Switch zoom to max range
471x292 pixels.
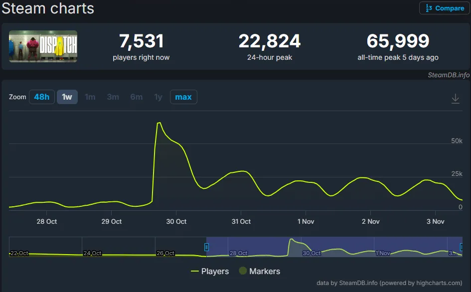[183, 97]
